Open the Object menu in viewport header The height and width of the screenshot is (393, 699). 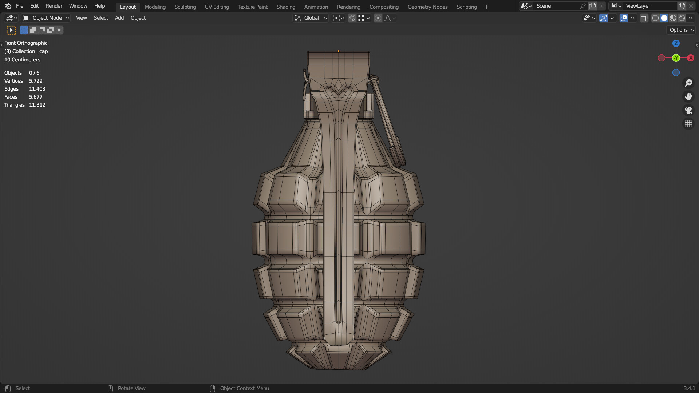138,18
